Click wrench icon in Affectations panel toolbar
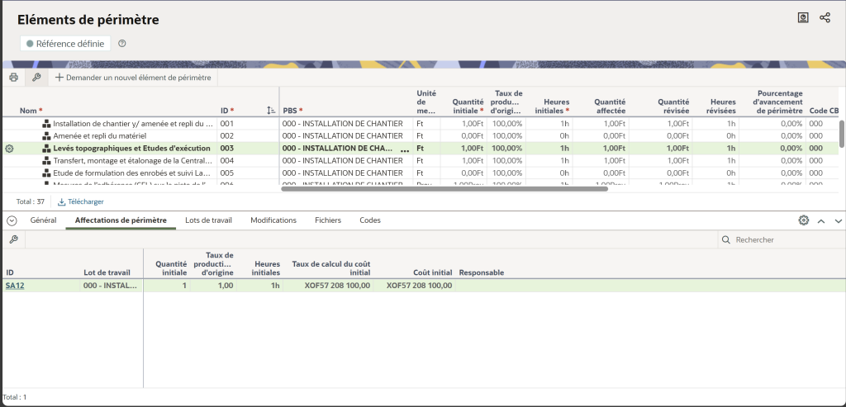This screenshot has width=846, height=407. 13,239
